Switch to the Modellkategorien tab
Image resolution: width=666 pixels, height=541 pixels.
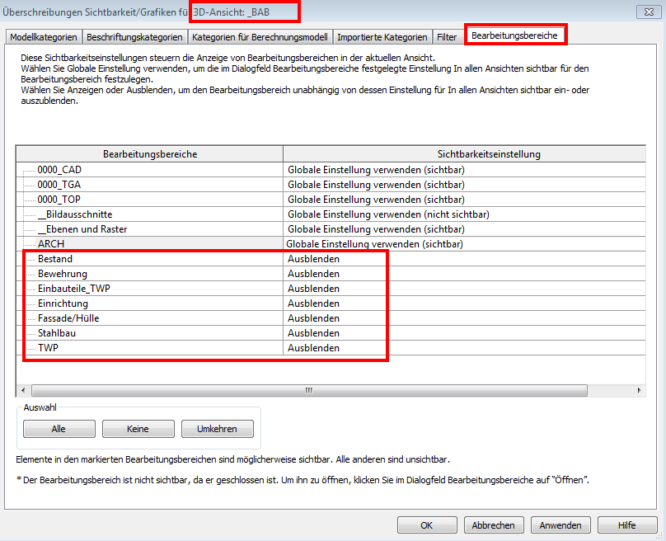(44, 37)
